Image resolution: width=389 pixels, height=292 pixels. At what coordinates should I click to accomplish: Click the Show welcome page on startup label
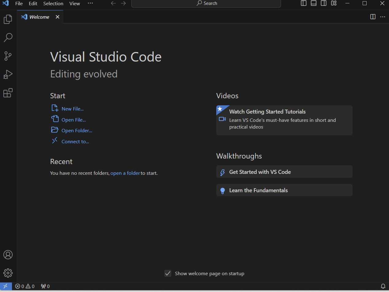coord(210,274)
